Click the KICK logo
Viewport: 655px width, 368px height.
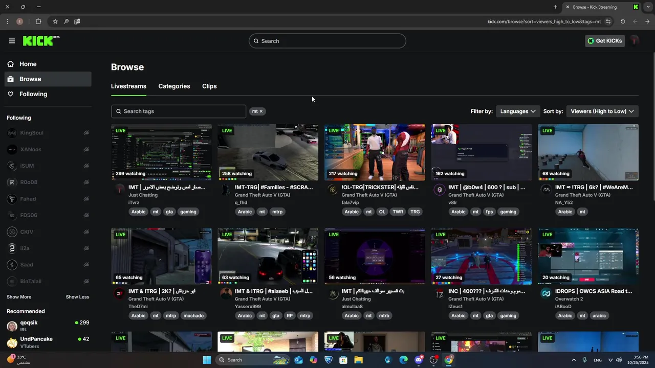41,41
